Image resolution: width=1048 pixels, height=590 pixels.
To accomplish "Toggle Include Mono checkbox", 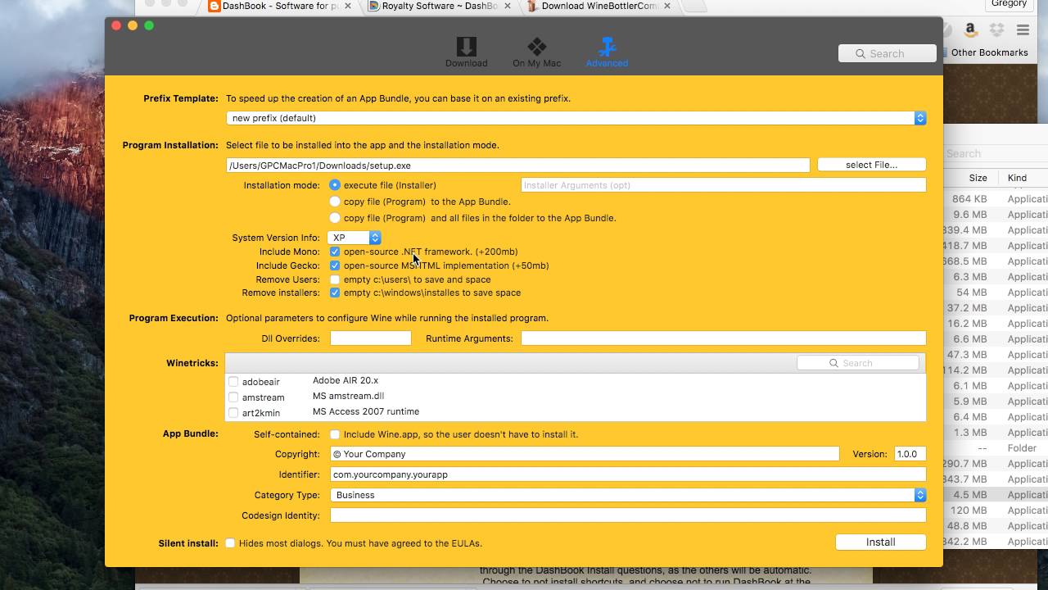I will coord(335,252).
